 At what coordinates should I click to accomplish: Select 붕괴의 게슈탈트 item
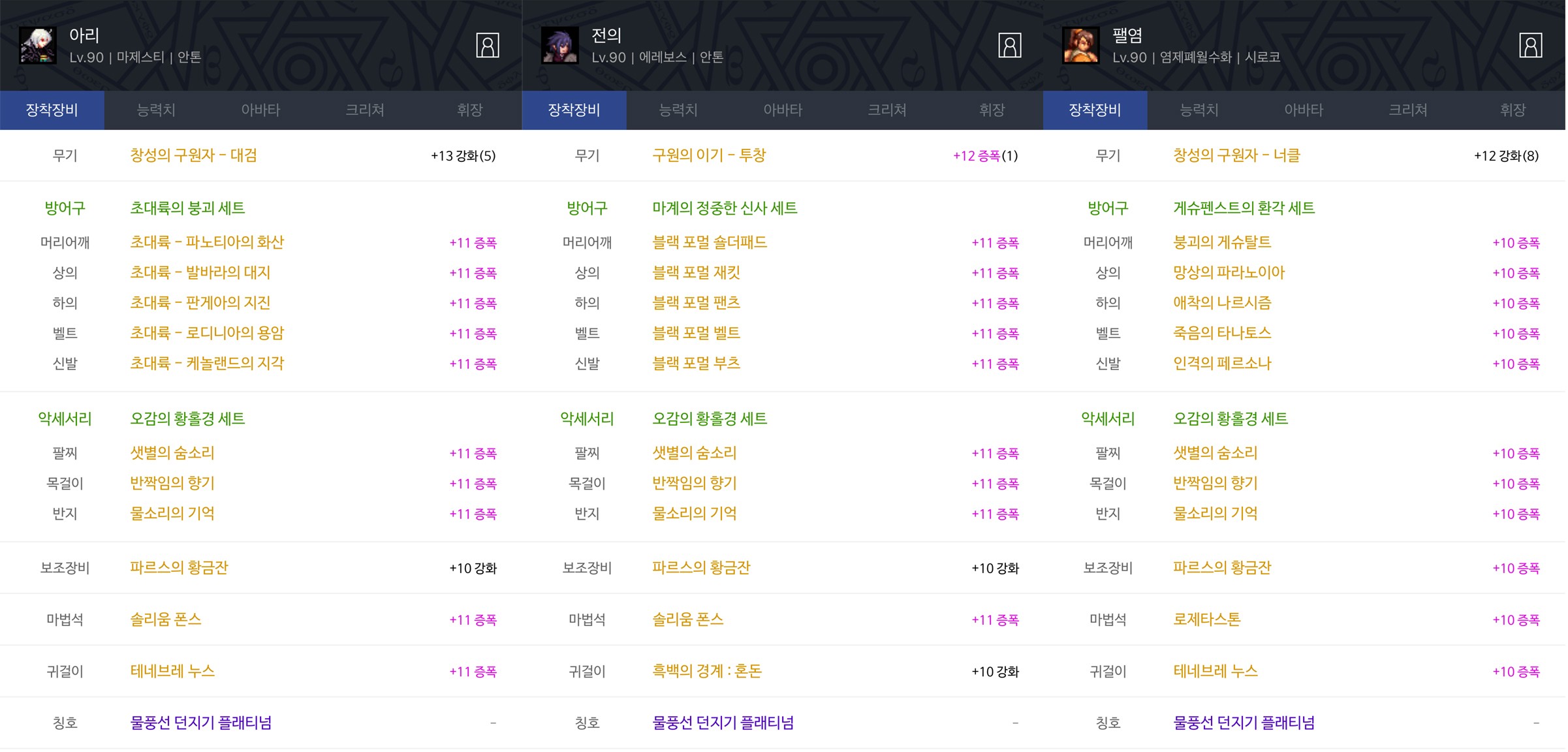tap(1222, 242)
